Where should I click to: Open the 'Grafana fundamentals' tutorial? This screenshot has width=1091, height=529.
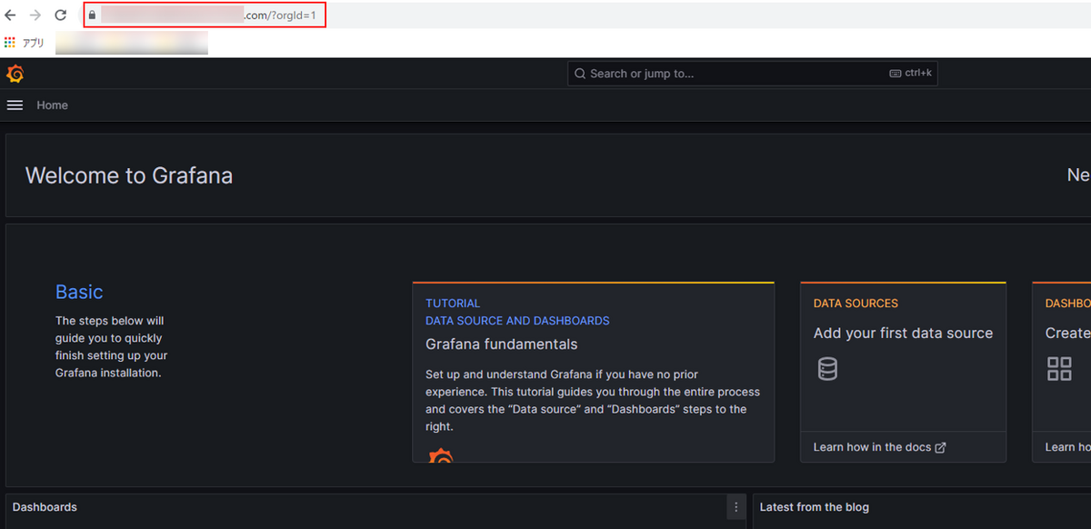tap(501, 344)
